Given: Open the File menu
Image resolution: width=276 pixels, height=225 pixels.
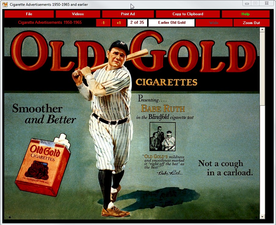Looking at the screenshot, I should pyautogui.click(x=29, y=14).
